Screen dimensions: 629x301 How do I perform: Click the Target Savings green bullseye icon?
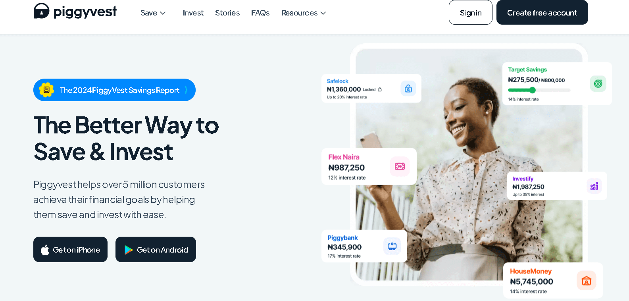[x=598, y=83]
